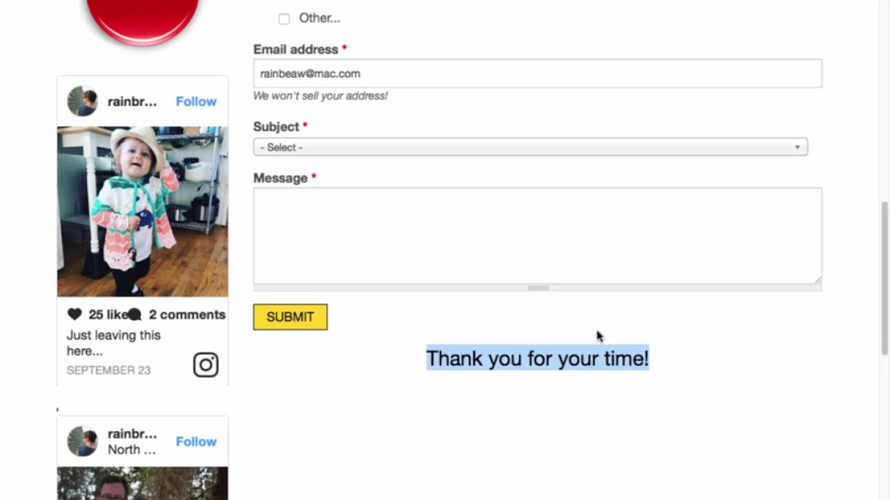Image resolution: width=890 pixels, height=500 pixels.
Task: Open the second Instagram post photo
Action: point(143,483)
